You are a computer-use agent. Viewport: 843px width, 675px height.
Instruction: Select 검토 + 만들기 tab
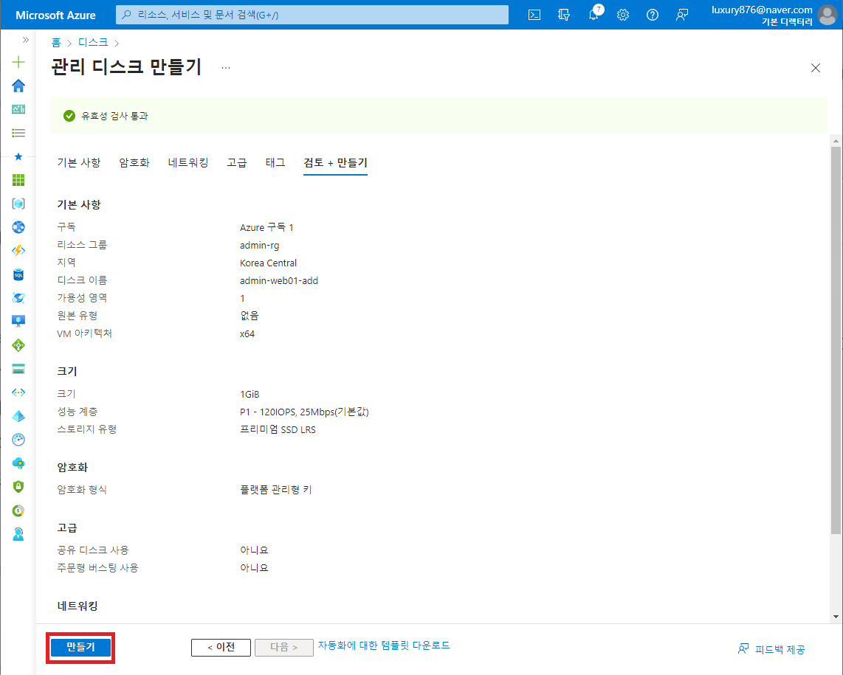335,163
